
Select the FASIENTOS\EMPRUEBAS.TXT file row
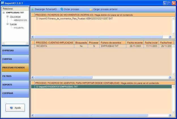point(57,87)
